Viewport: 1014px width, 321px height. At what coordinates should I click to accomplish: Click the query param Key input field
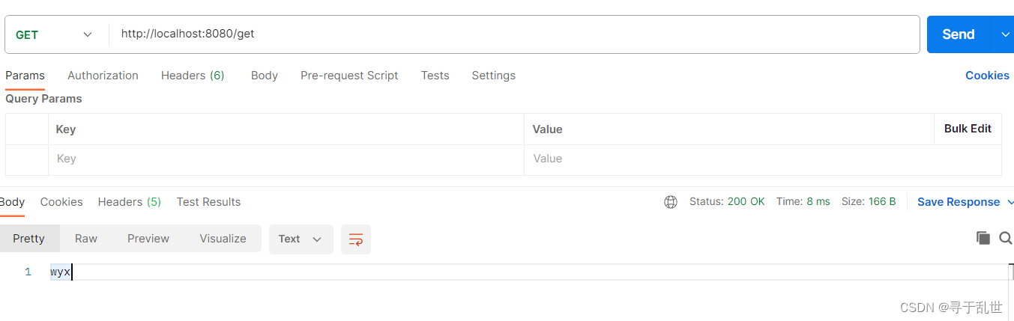pos(285,159)
